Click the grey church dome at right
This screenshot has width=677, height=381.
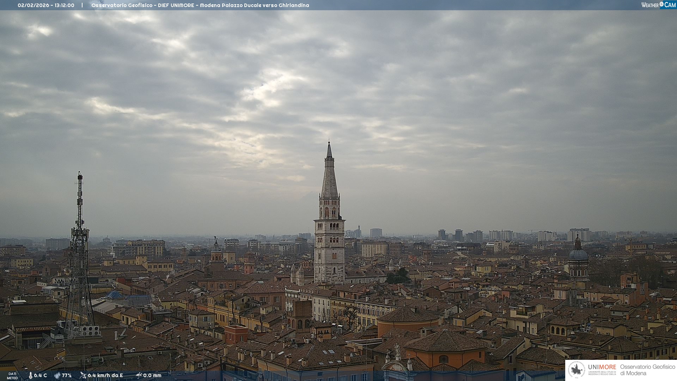pyautogui.click(x=578, y=254)
